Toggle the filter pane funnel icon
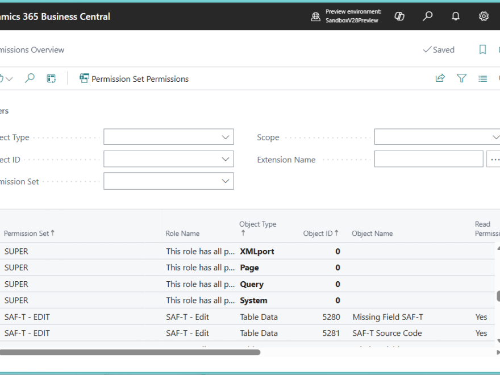The height and width of the screenshot is (375, 500). (461, 78)
